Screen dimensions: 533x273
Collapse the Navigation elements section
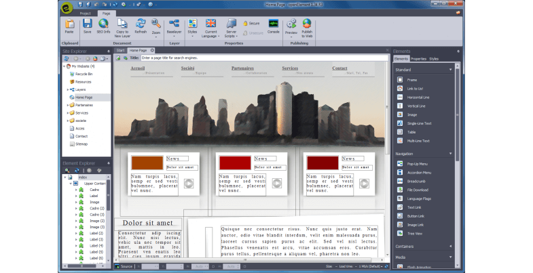click(x=450, y=154)
